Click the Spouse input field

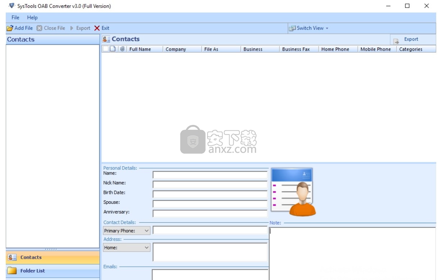[x=210, y=204]
